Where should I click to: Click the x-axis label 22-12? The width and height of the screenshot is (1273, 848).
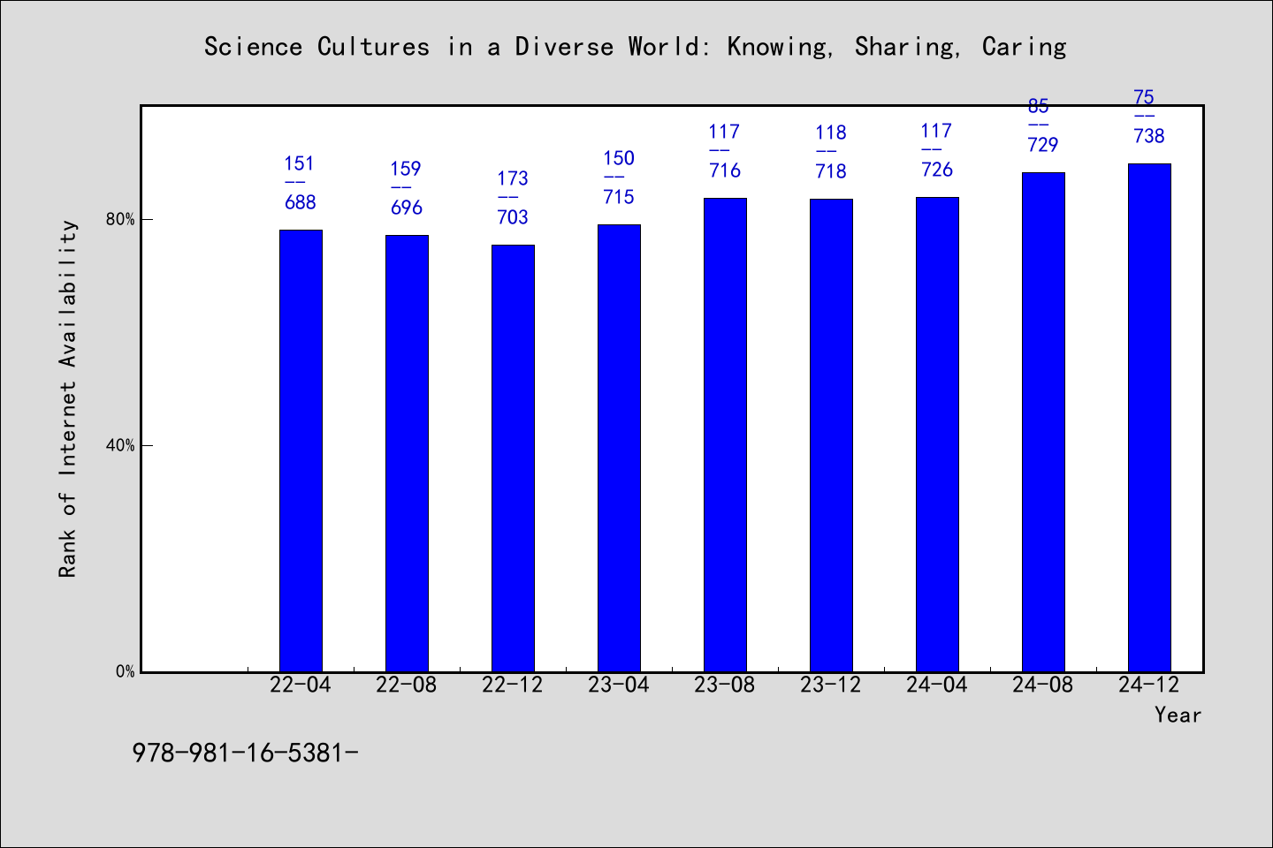click(513, 685)
